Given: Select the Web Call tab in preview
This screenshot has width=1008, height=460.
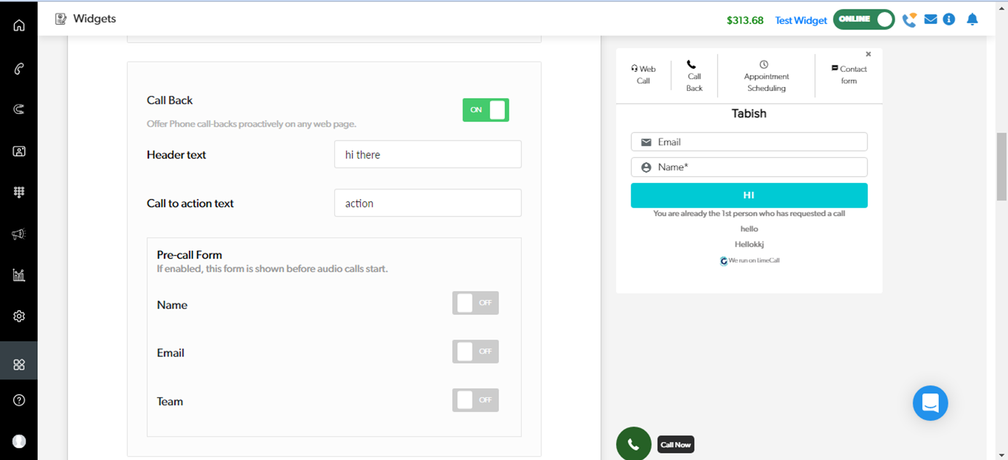Looking at the screenshot, I should 643,74.
